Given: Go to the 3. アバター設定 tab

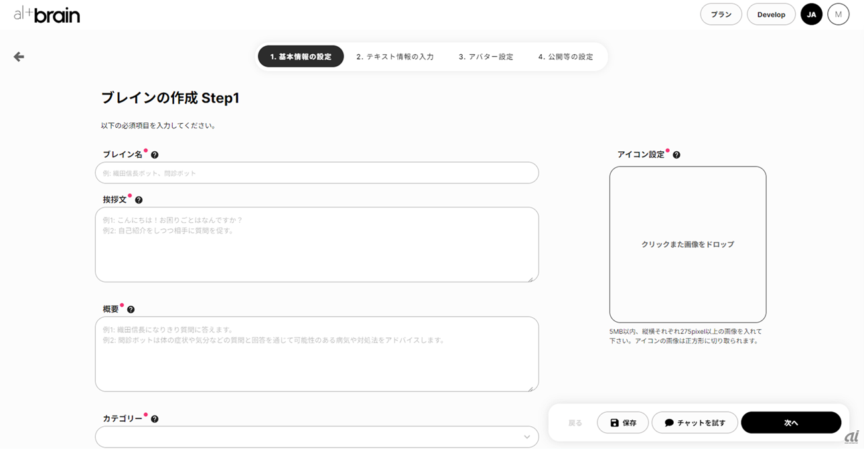Looking at the screenshot, I should 486,57.
